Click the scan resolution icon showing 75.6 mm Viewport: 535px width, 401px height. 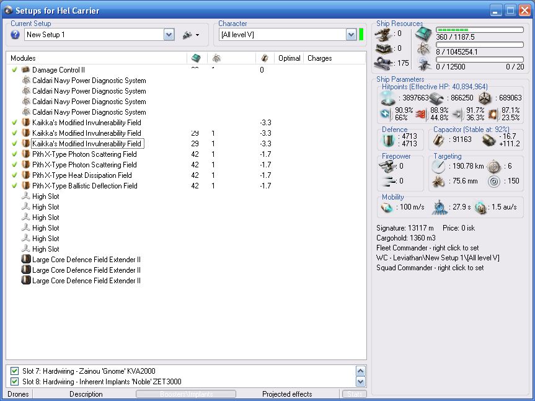tap(438, 182)
